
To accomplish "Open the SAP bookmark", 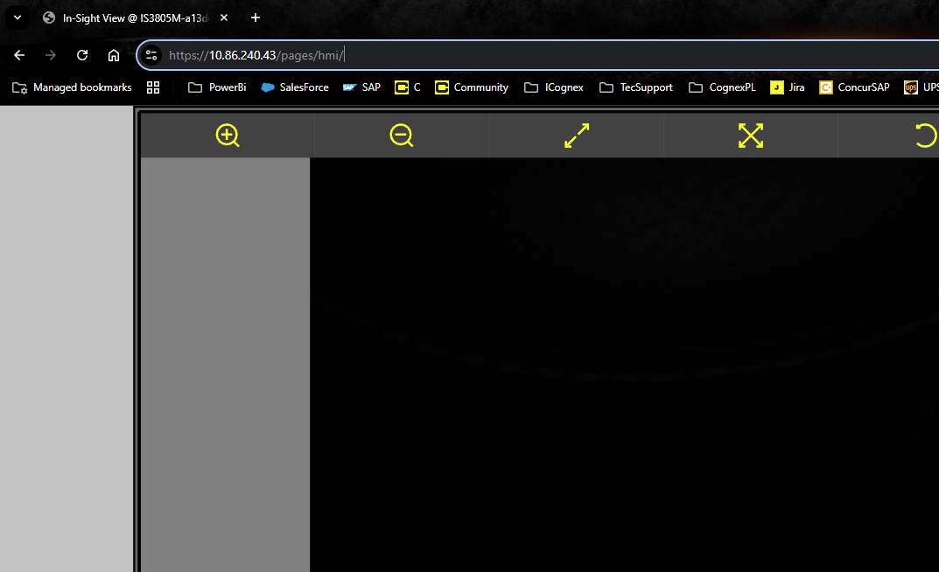I will 361,87.
